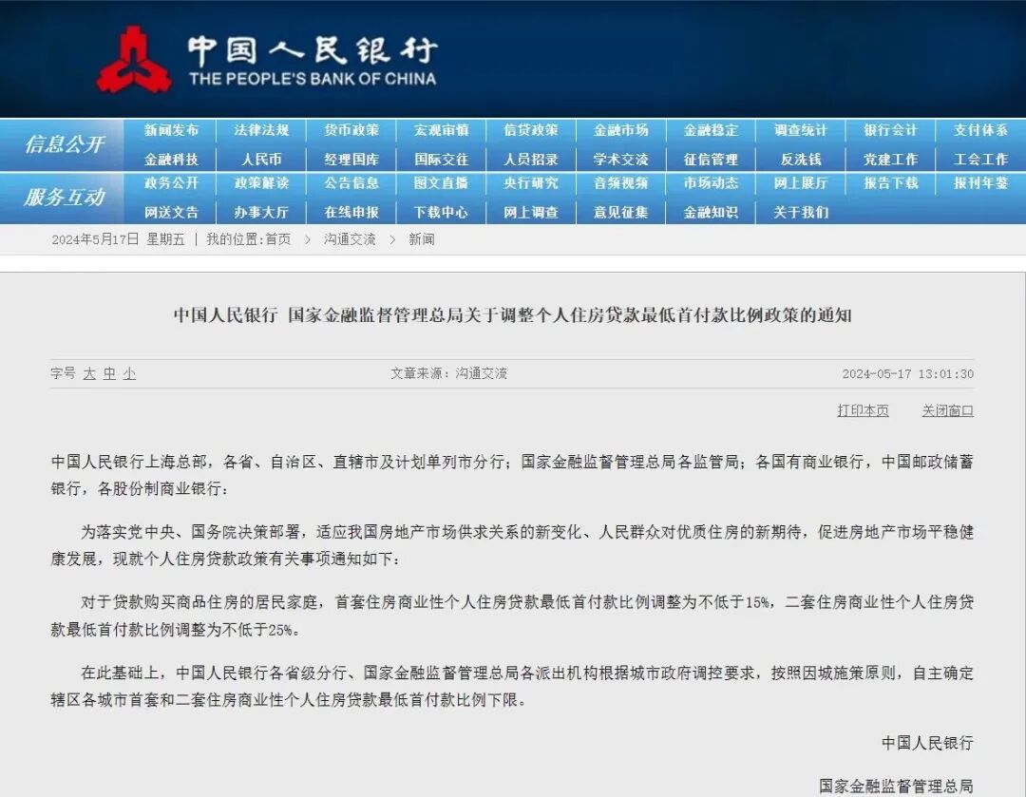1026x797 pixels.
Task: Open 经理国库 section
Action: point(351,159)
